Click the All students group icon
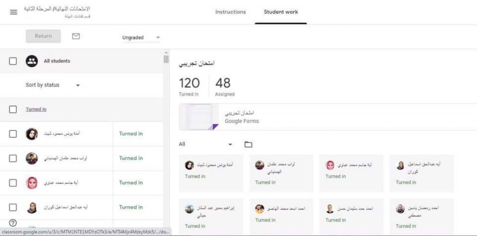Image resolution: width=477 pixels, height=236 pixels. pyautogui.click(x=32, y=61)
